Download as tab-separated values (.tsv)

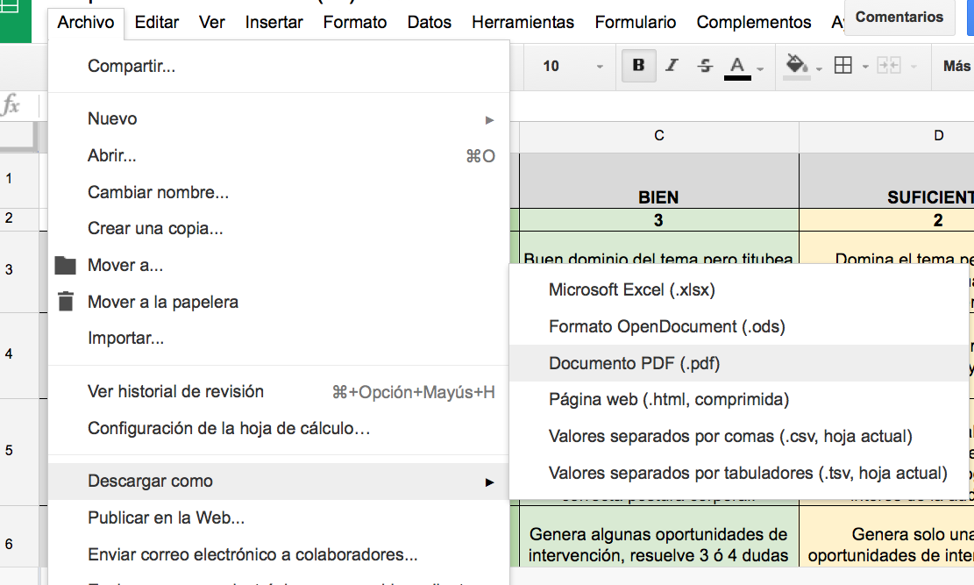(738, 473)
